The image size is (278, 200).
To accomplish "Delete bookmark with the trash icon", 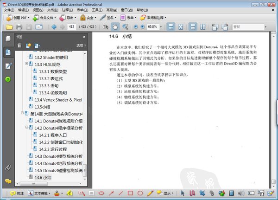I will 19,45.
